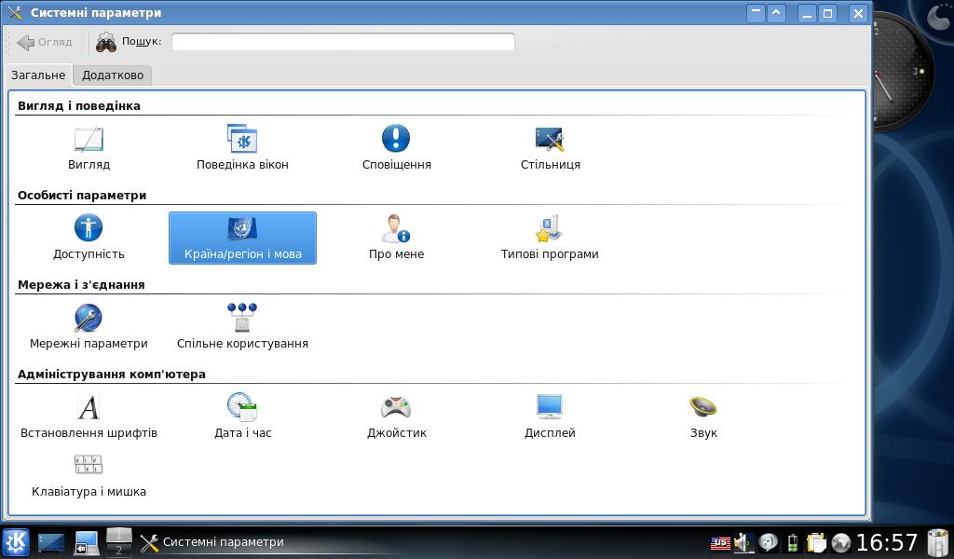
Task: Click the binoculars search icon
Action: [x=106, y=42]
